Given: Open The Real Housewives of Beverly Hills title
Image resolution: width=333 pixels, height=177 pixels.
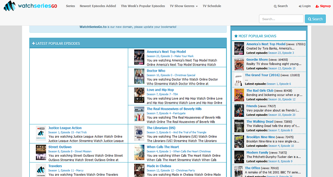Looking at the screenshot, I should click(174, 109).
